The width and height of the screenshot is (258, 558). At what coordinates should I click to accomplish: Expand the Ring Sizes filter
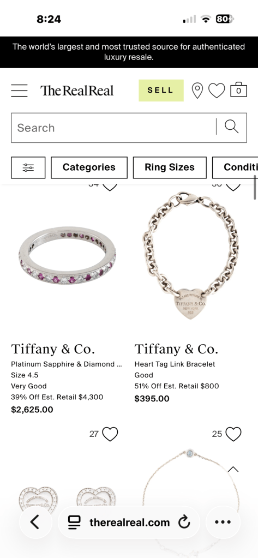click(170, 167)
